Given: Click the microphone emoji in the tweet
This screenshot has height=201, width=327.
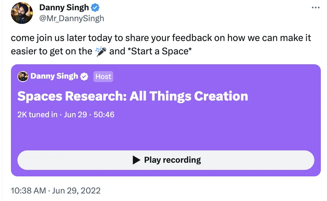Looking at the screenshot, I should pyautogui.click(x=101, y=51).
